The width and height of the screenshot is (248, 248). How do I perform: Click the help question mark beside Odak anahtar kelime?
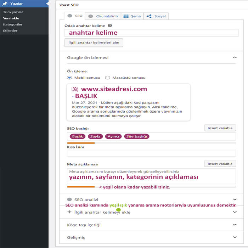110,26
